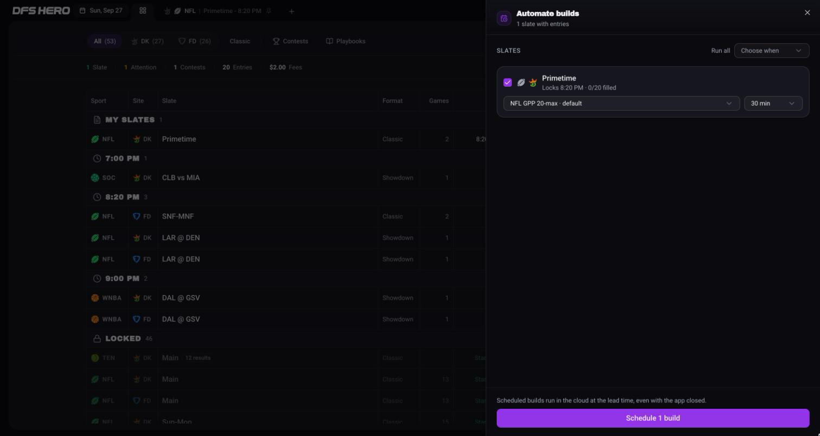Click the Format column header
Screen dimensions: 820x436
click(x=393, y=101)
